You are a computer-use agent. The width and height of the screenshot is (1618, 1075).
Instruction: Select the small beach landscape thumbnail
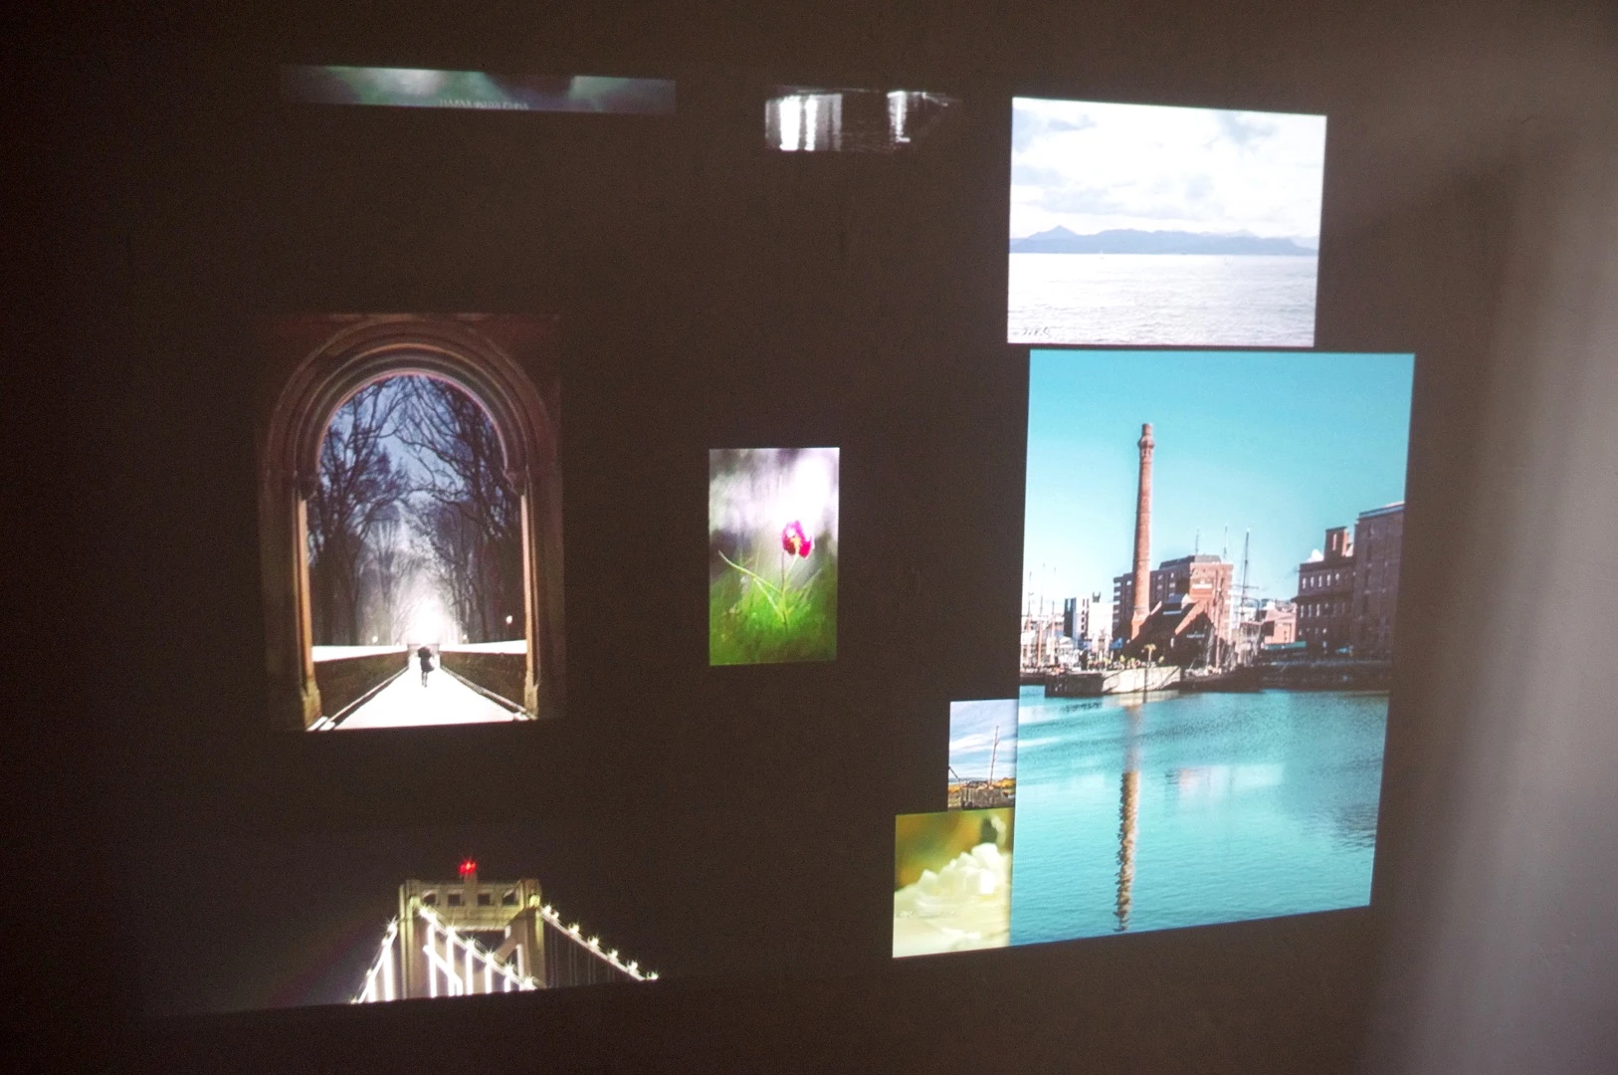point(982,753)
